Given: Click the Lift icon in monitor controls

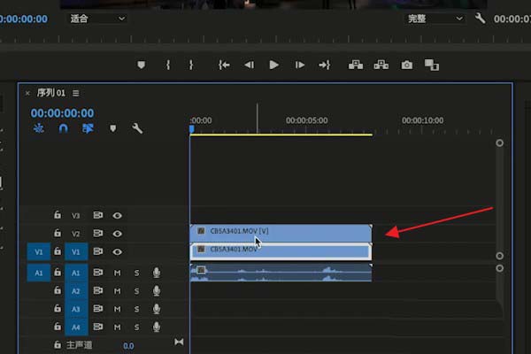Looking at the screenshot, I should tap(357, 65).
